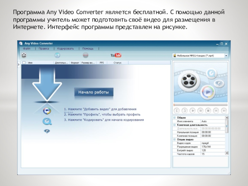Click the Кодировать instruction line
The image size is (248, 186).
104,120
